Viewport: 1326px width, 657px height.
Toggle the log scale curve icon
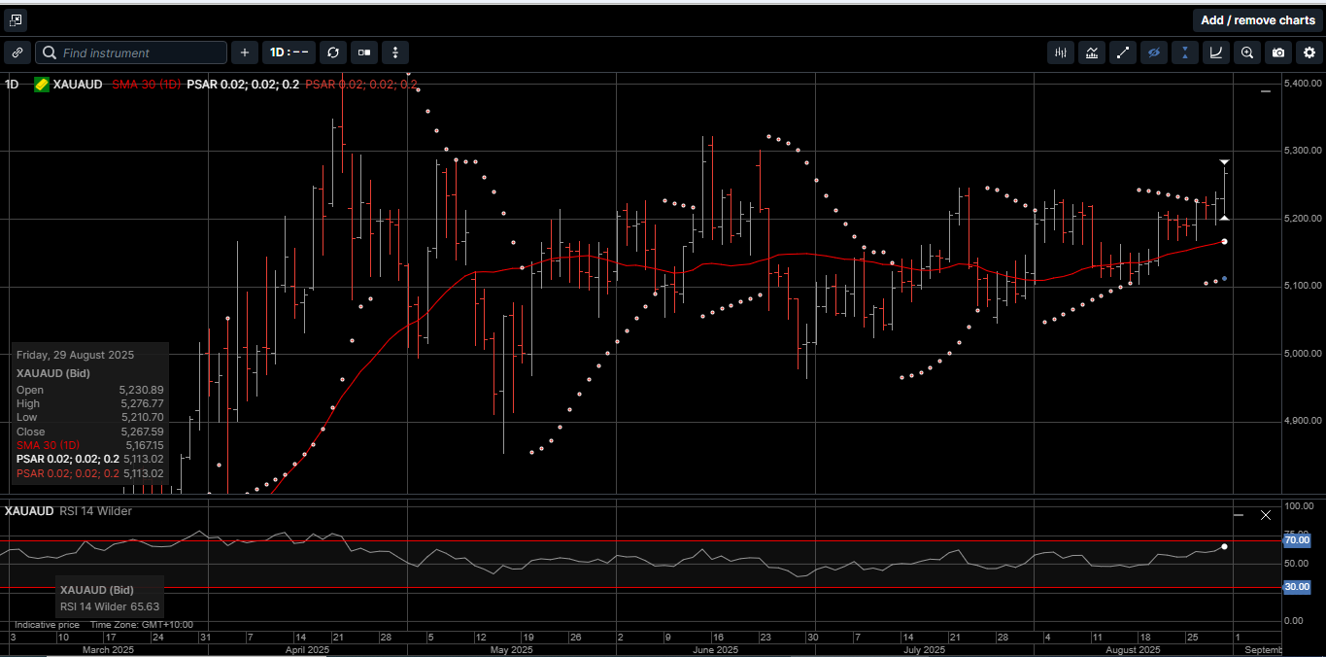coord(1216,52)
